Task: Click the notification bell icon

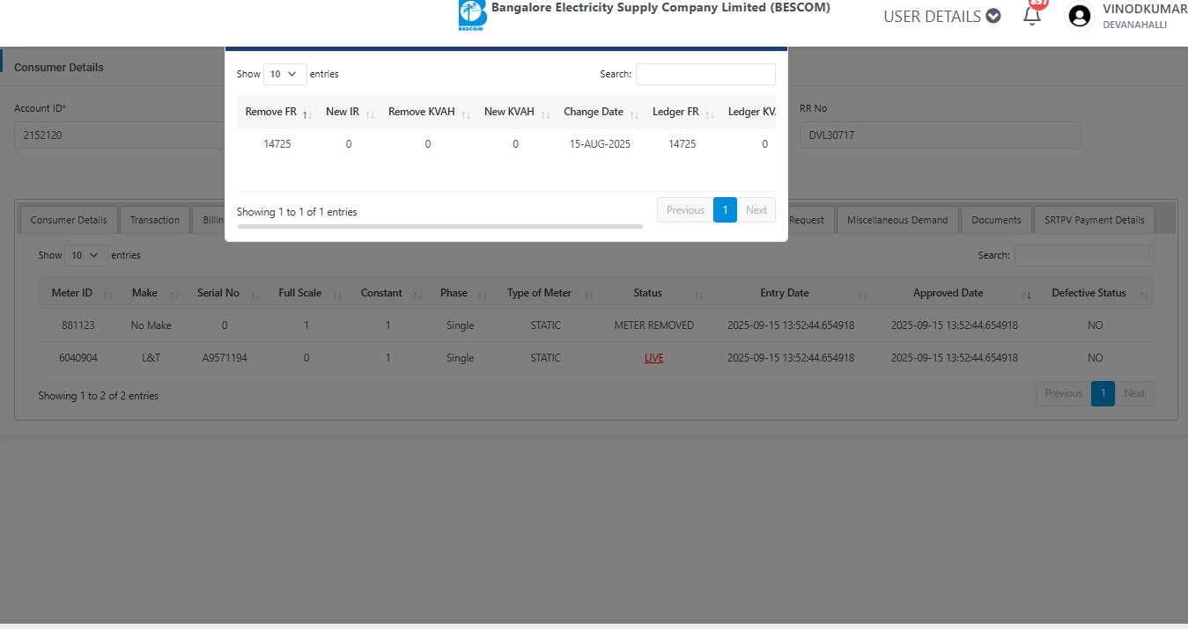Action: 1032,16
